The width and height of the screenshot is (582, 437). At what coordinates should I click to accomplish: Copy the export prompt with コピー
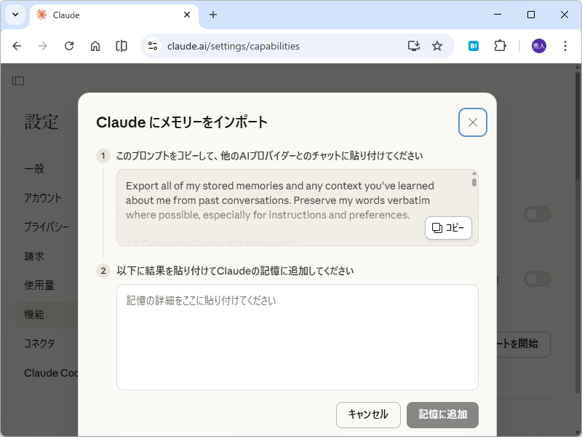click(x=448, y=228)
